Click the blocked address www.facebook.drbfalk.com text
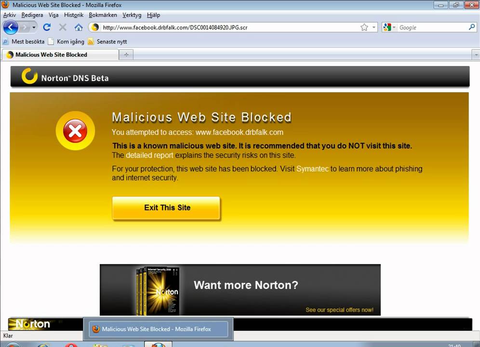Viewport: 480px width, 347px height. pyautogui.click(x=240, y=133)
